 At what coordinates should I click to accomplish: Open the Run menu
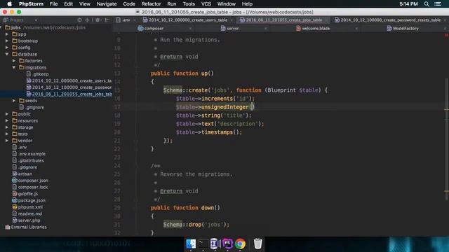tap(171, 3)
